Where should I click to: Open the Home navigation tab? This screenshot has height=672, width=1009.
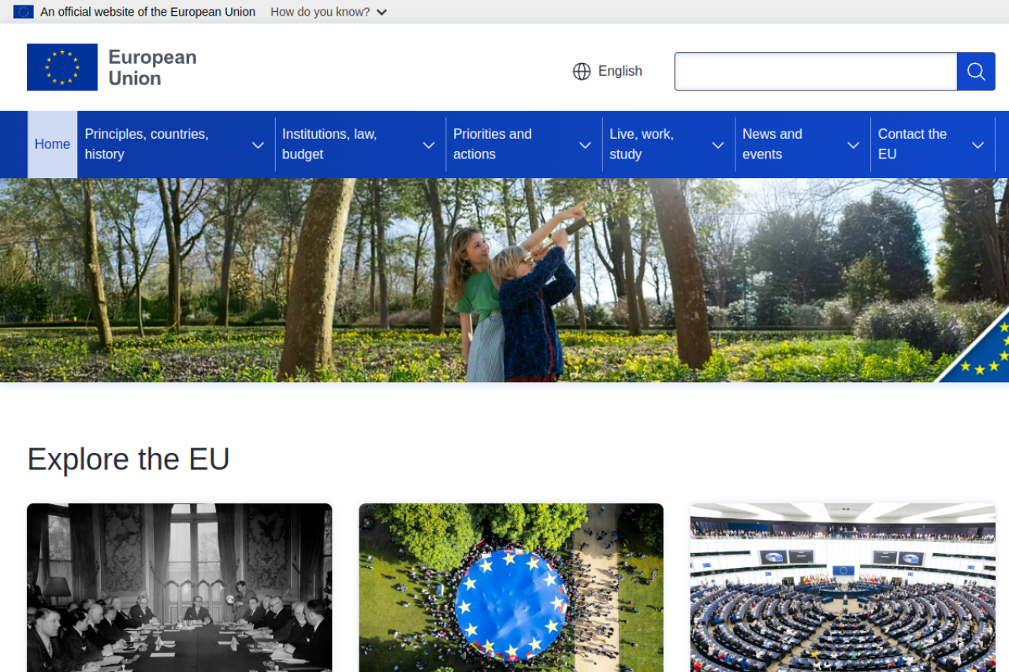click(53, 144)
